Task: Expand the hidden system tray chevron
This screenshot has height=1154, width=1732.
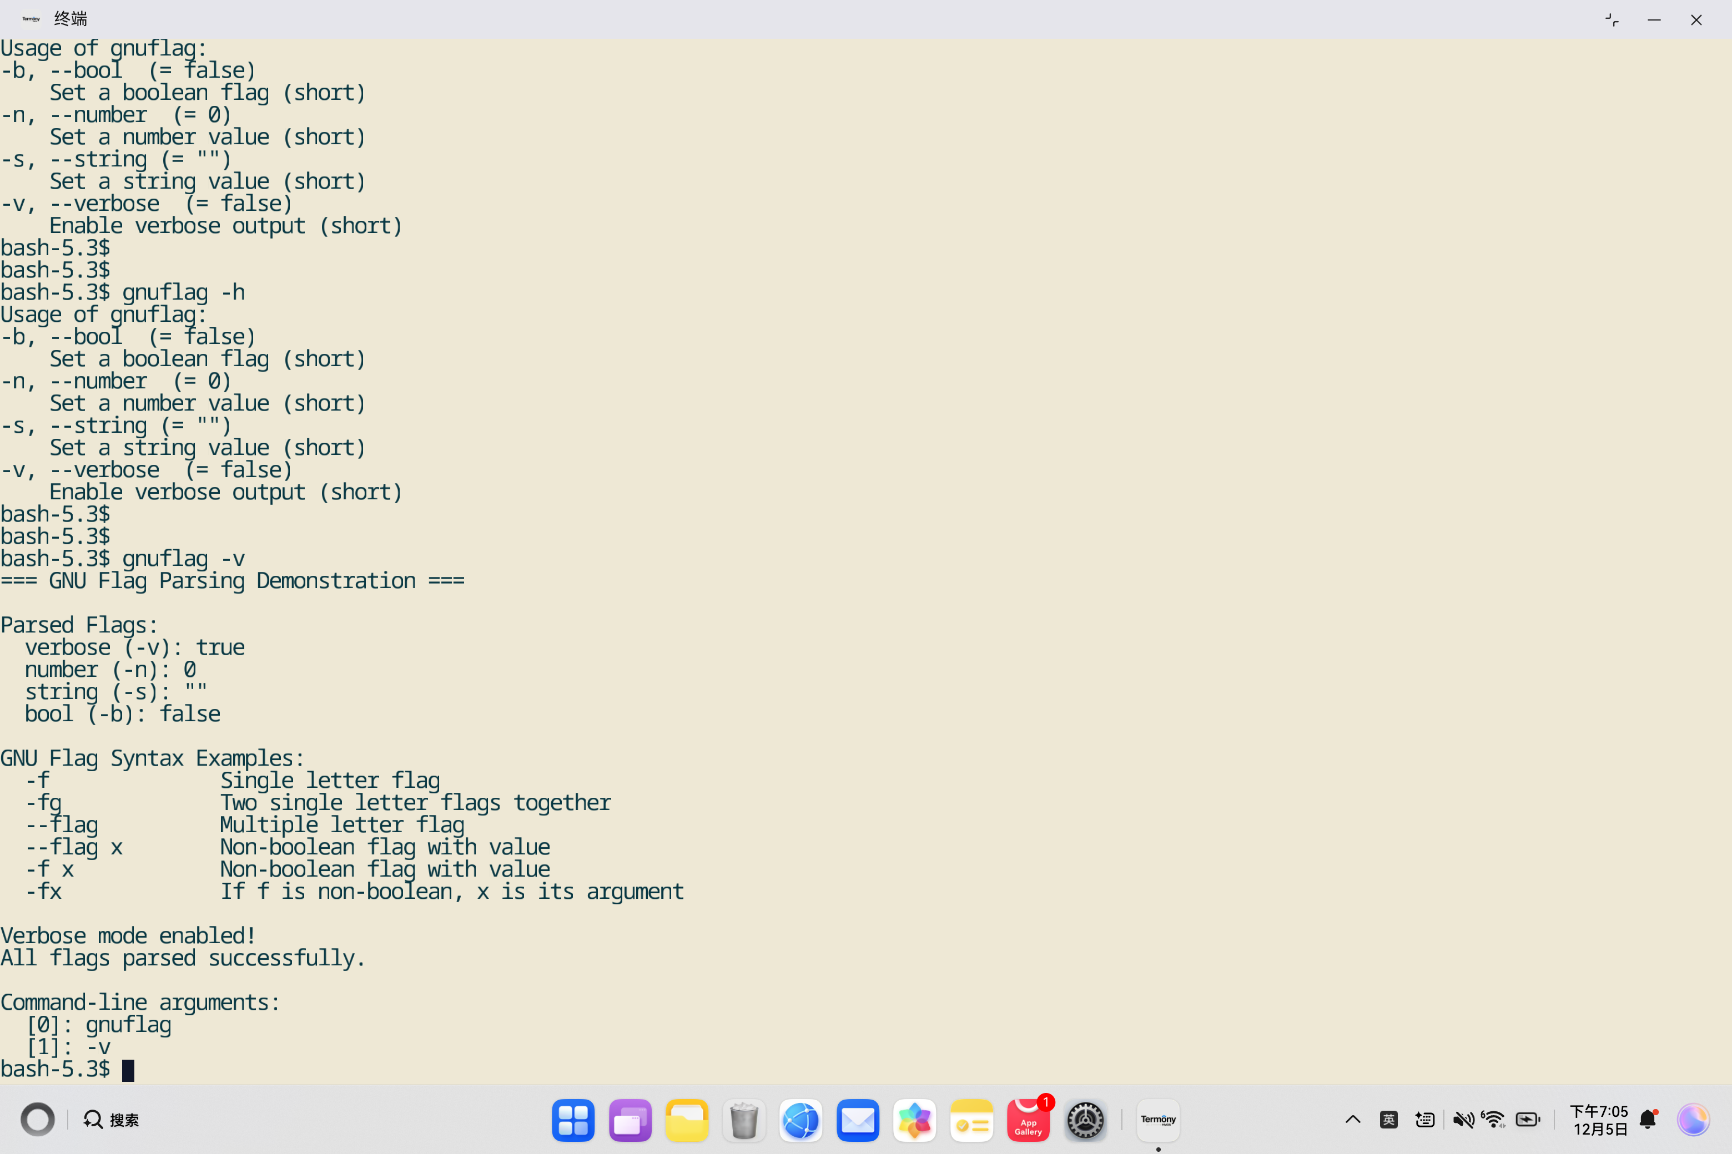Action: tap(1353, 1120)
